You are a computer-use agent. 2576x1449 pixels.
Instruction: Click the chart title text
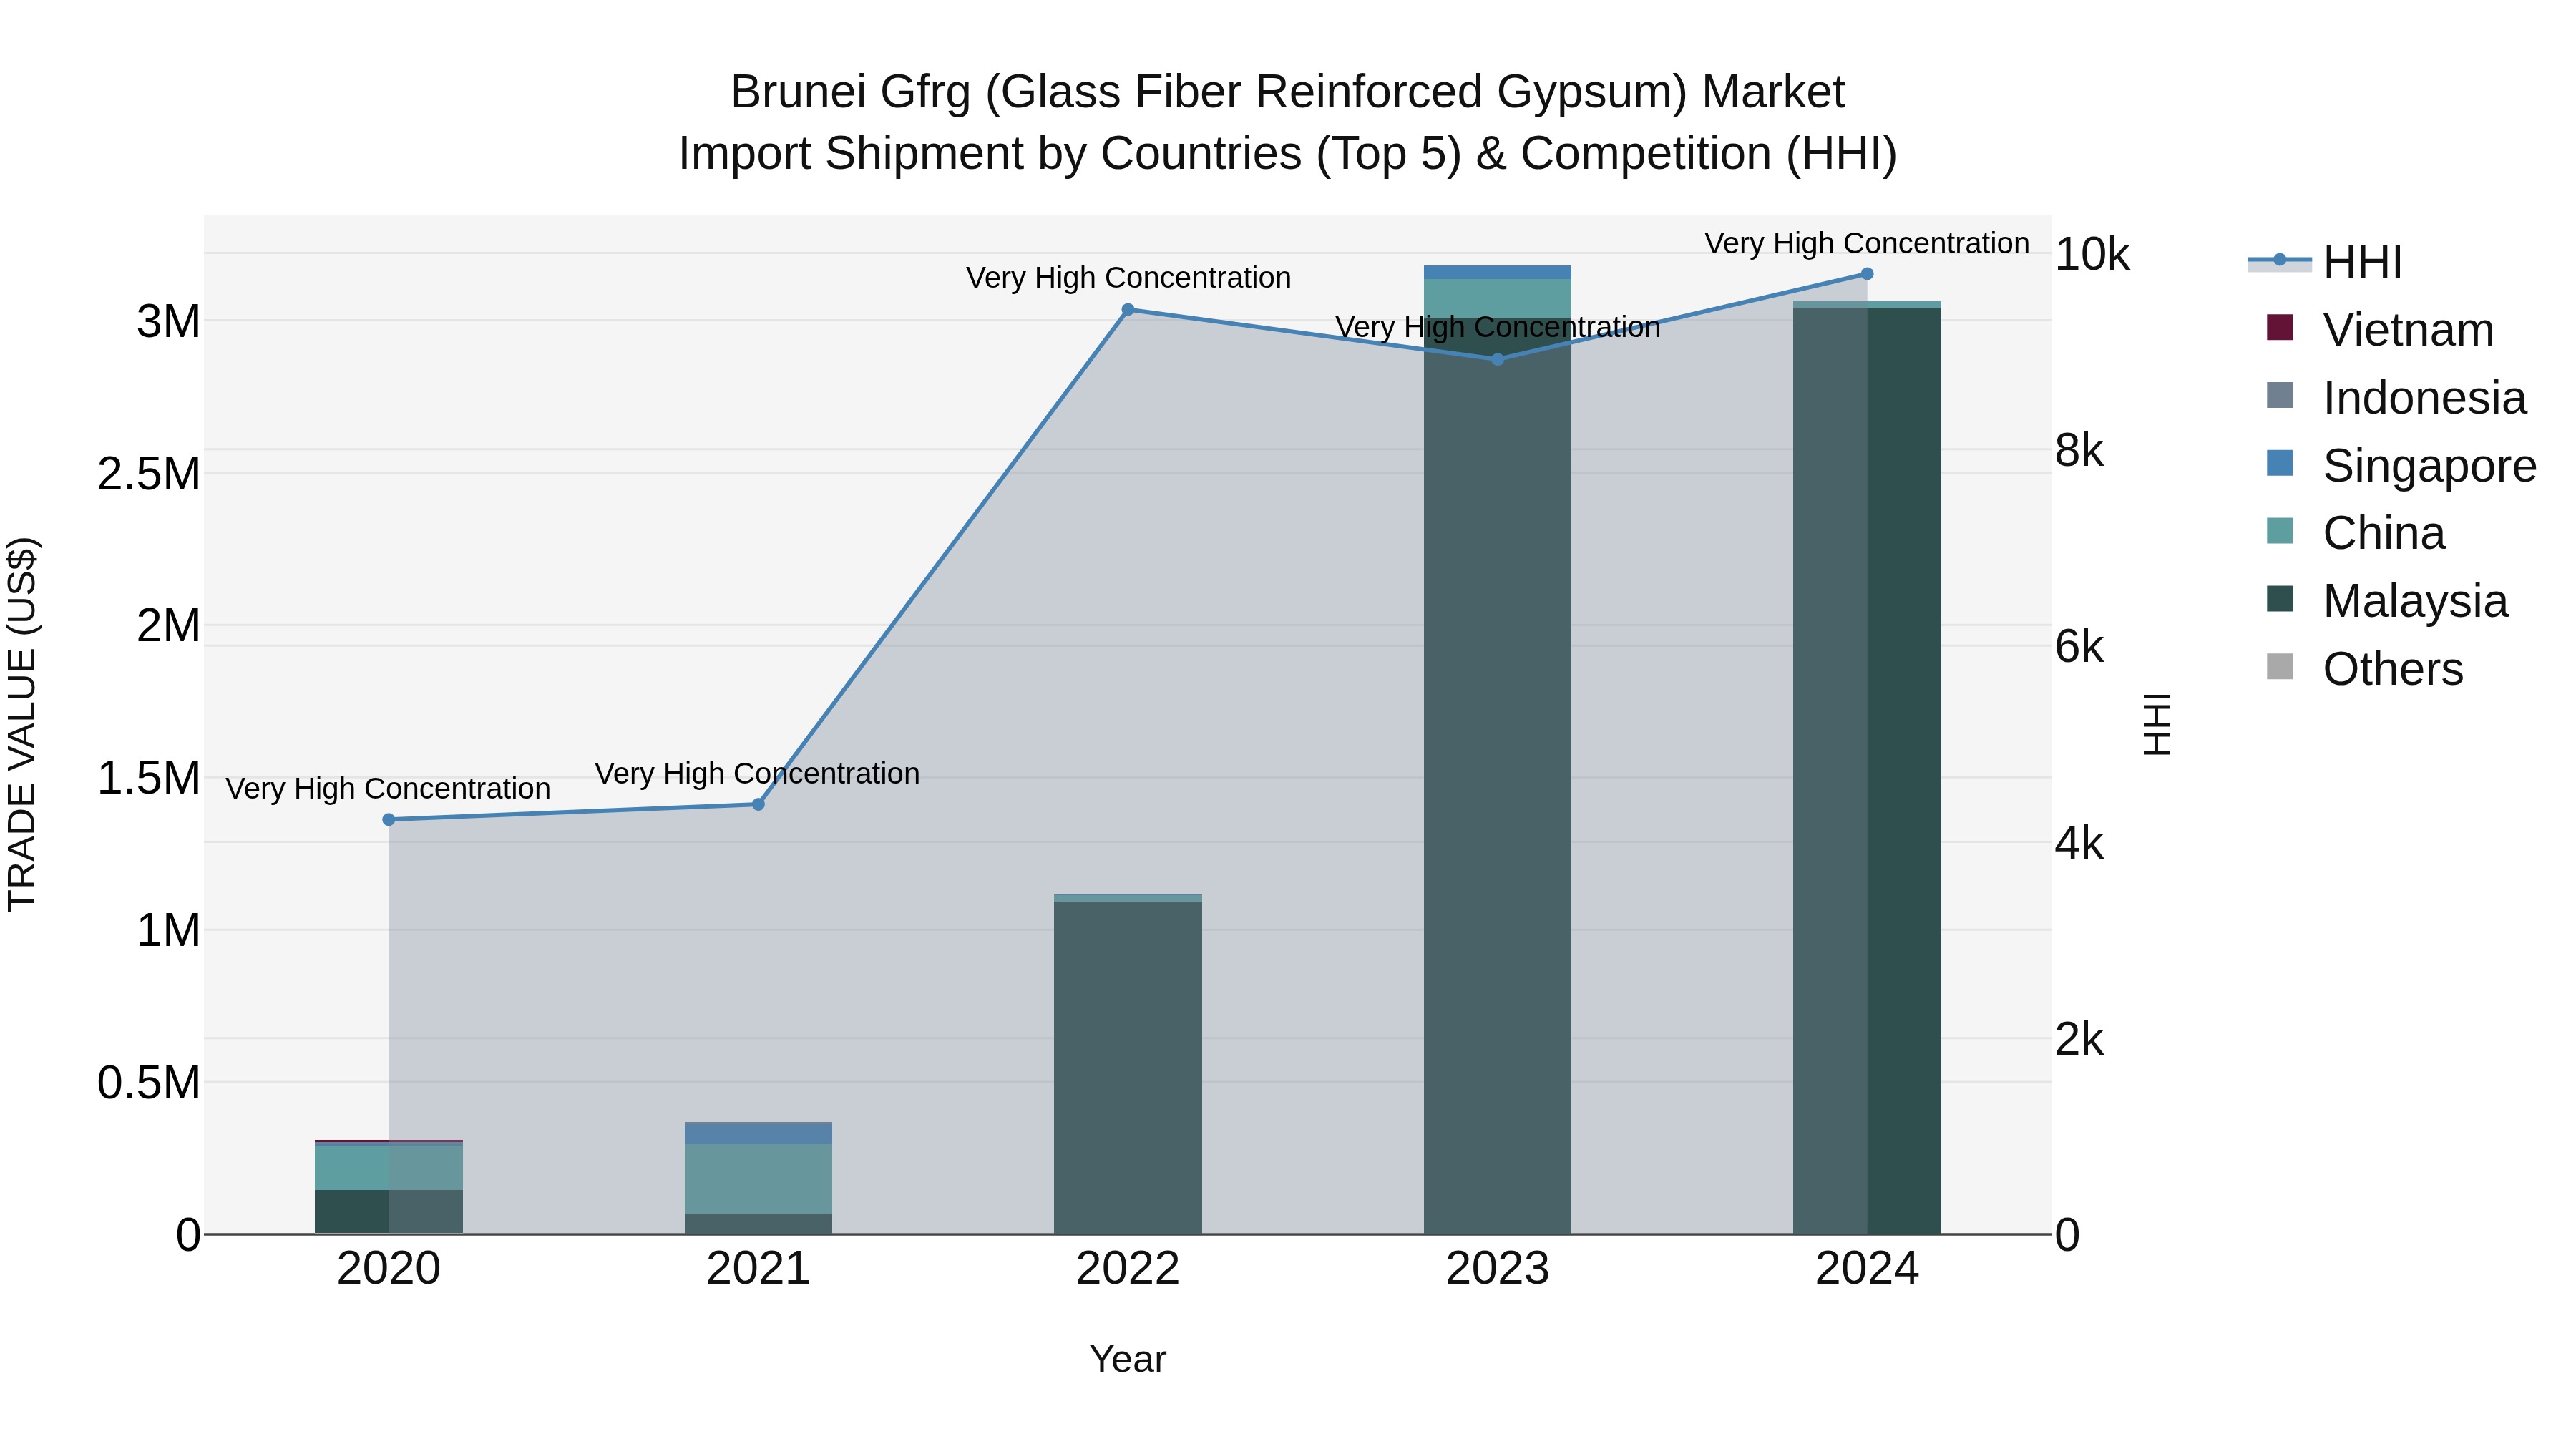pyautogui.click(x=1288, y=123)
